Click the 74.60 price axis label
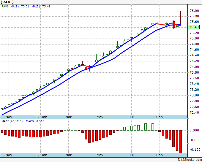Screen dimensions: 202x162 point(194,50)
